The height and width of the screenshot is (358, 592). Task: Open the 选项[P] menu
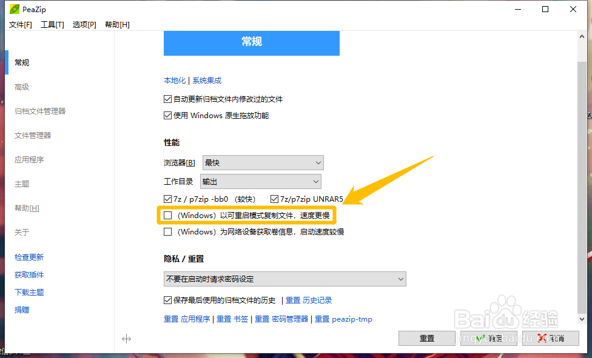coord(84,24)
